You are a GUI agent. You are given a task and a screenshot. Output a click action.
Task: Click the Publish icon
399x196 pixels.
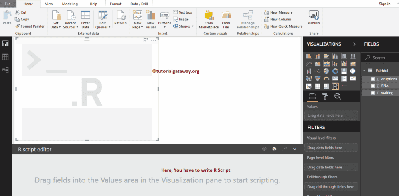coord(314,16)
